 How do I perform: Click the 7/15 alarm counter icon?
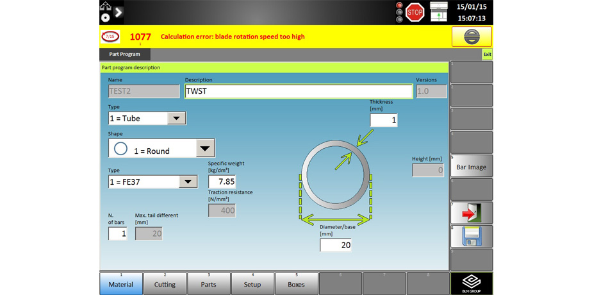click(x=110, y=37)
